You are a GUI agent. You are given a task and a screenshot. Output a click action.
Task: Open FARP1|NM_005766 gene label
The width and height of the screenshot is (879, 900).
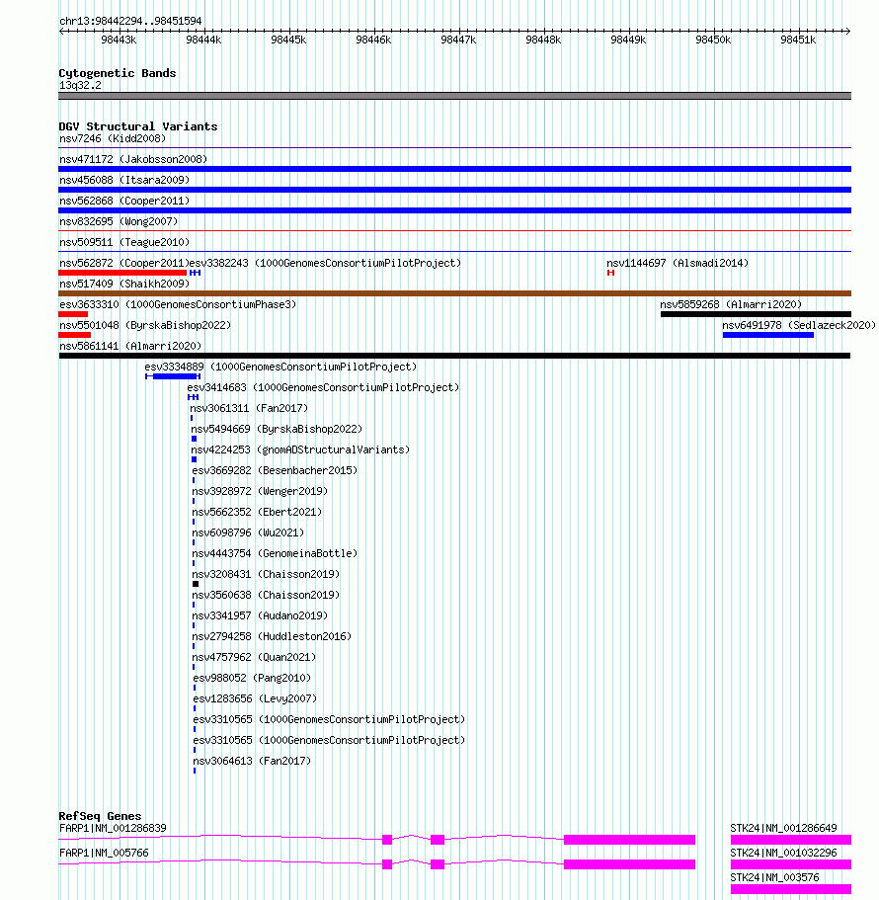tap(104, 853)
